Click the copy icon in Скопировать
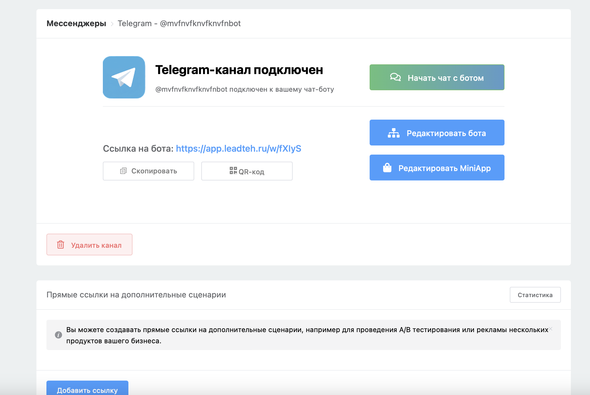This screenshot has width=590, height=395. point(123,171)
